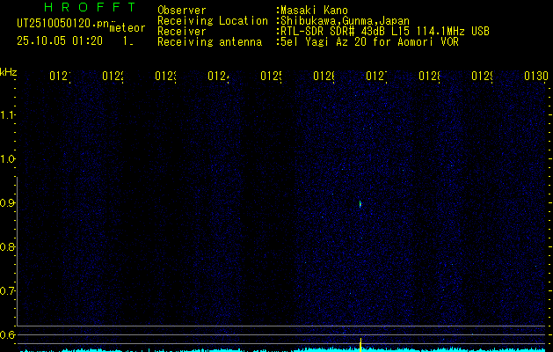
Task: Click the 5el Yagi Az 20 antenna text
Action: pyautogui.click(x=369, y=42)
